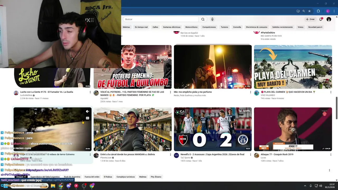Open the Newell's 0-2 Acassuso thumbnail
This screenshot has width=338, height=190.
point(213,129)
